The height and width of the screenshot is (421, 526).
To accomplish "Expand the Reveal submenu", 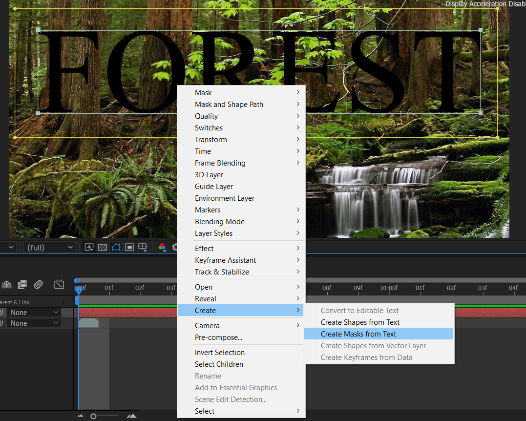I will coord(241,299).
